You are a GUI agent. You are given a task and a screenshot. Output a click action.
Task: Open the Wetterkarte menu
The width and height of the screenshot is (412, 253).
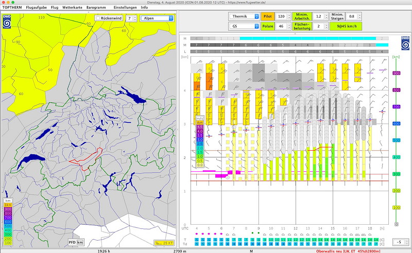[72, 7]
